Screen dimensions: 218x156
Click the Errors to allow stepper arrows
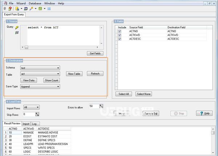[101, 106]
